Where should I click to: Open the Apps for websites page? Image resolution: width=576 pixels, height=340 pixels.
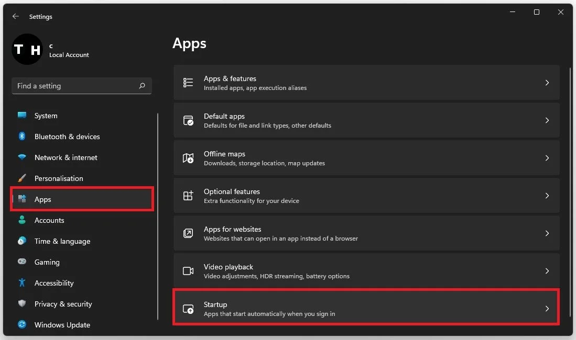click(366, 233)
